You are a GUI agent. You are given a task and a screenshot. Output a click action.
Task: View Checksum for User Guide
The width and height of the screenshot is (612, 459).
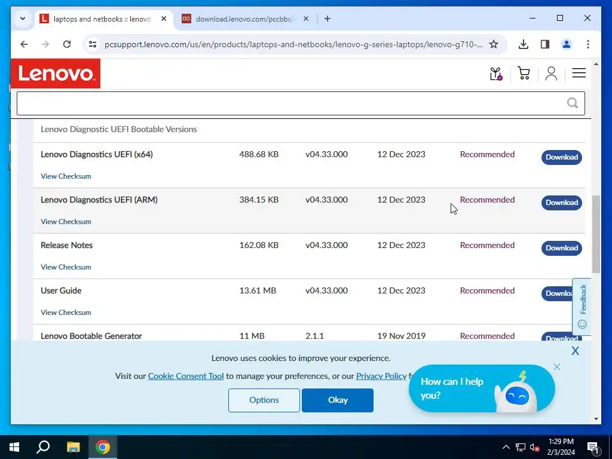point(66,312)
